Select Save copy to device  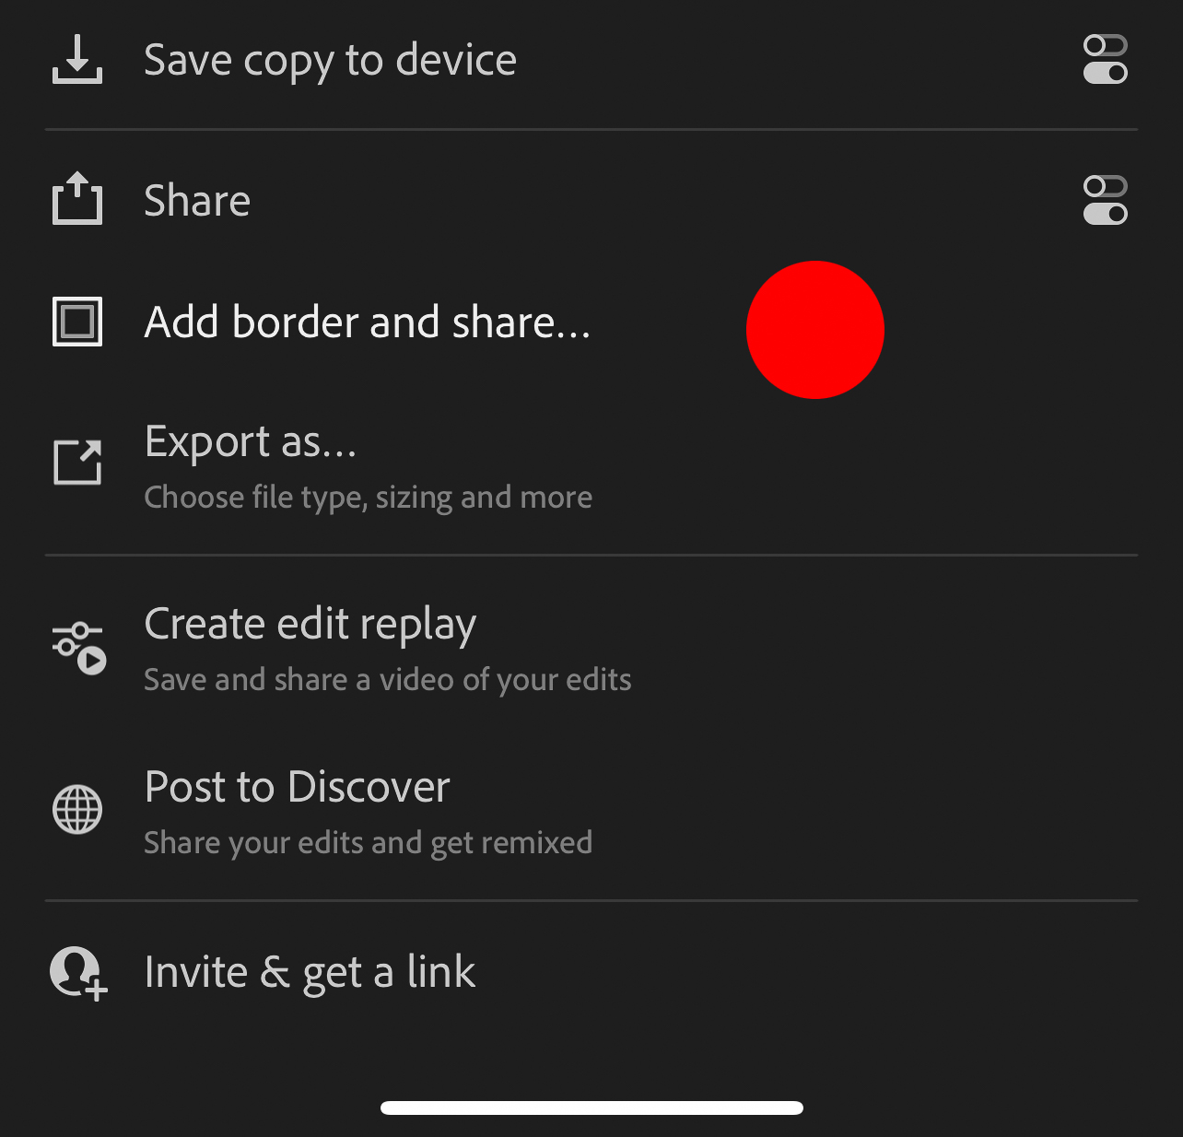330,61
